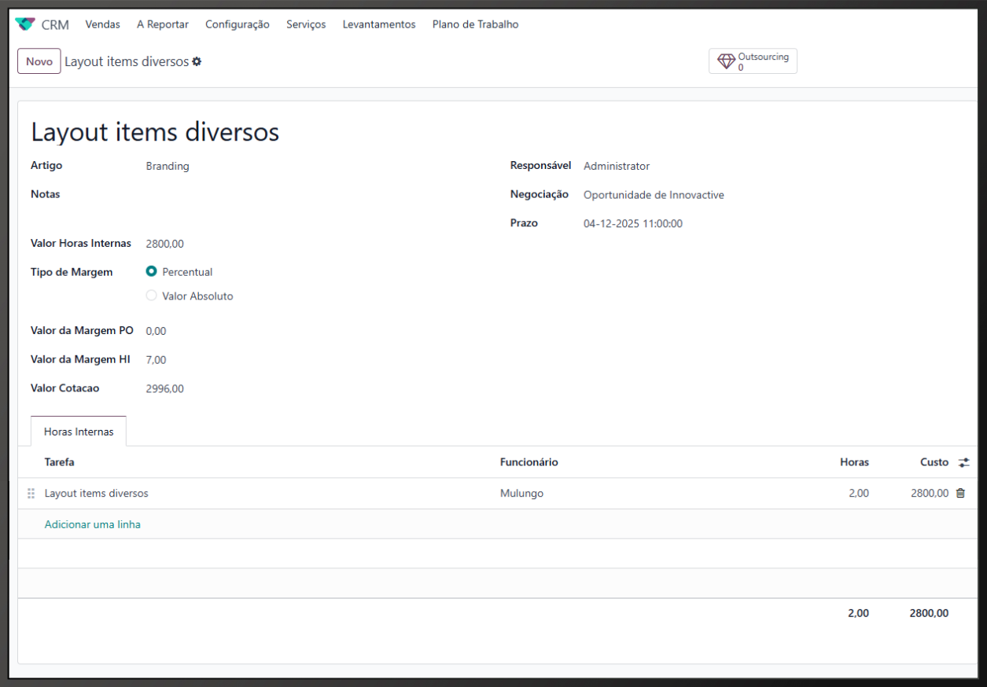Screen dimensions: 987x687
Task: Open the Responsável field showing Administrator
Action: pyautogui.click(x=616, y=167)
